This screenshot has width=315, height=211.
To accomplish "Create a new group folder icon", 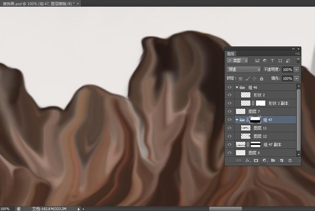I will point(273,161).
